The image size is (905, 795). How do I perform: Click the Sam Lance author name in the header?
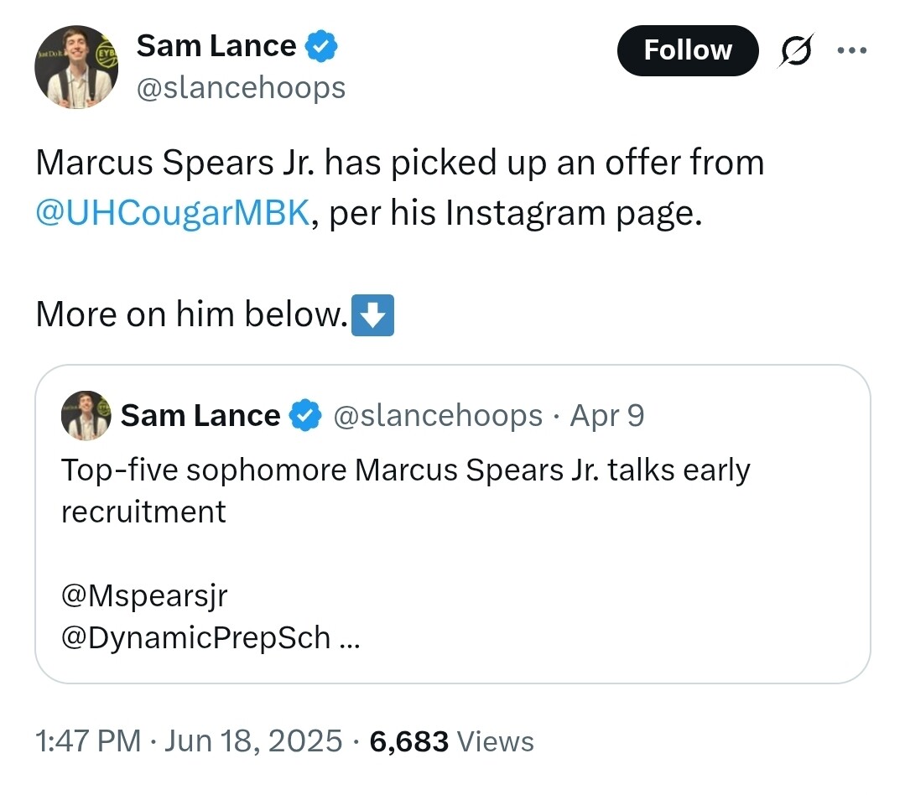coord(216,46)
